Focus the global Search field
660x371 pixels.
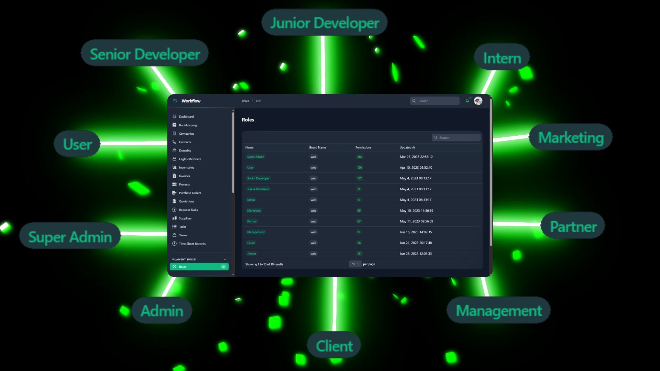coord(434,101)
